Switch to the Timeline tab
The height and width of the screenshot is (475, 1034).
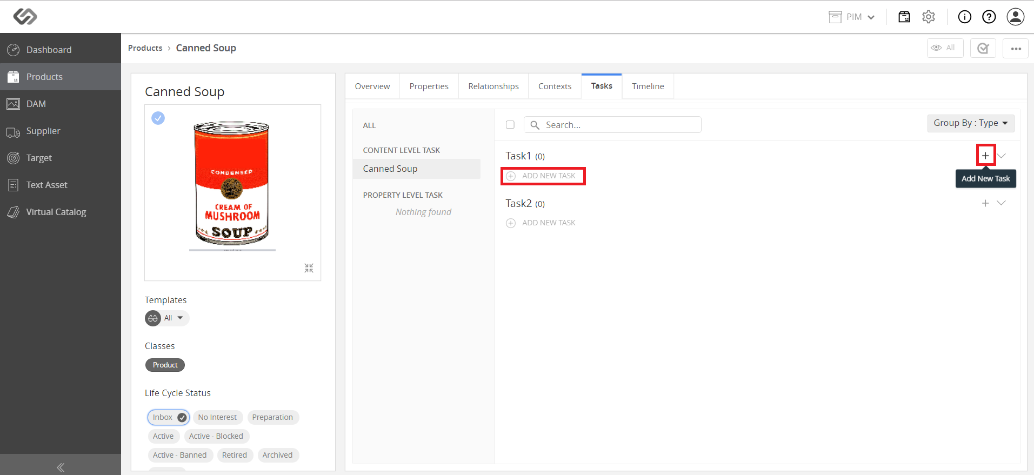click(x=648, y=86)
